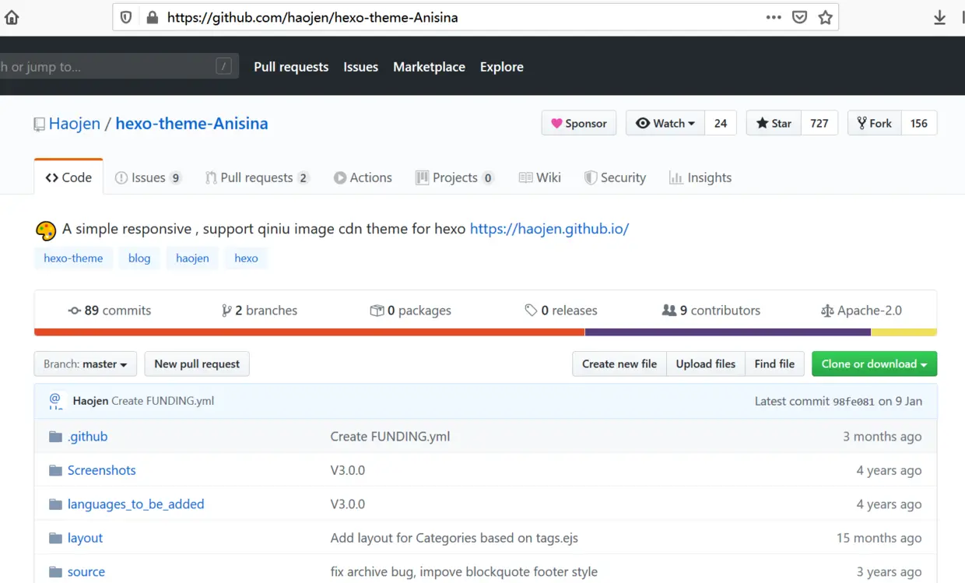Viewport: 965px width, 583px height.
Task: Click the palette emoji in description
Action: click(46, 230)
